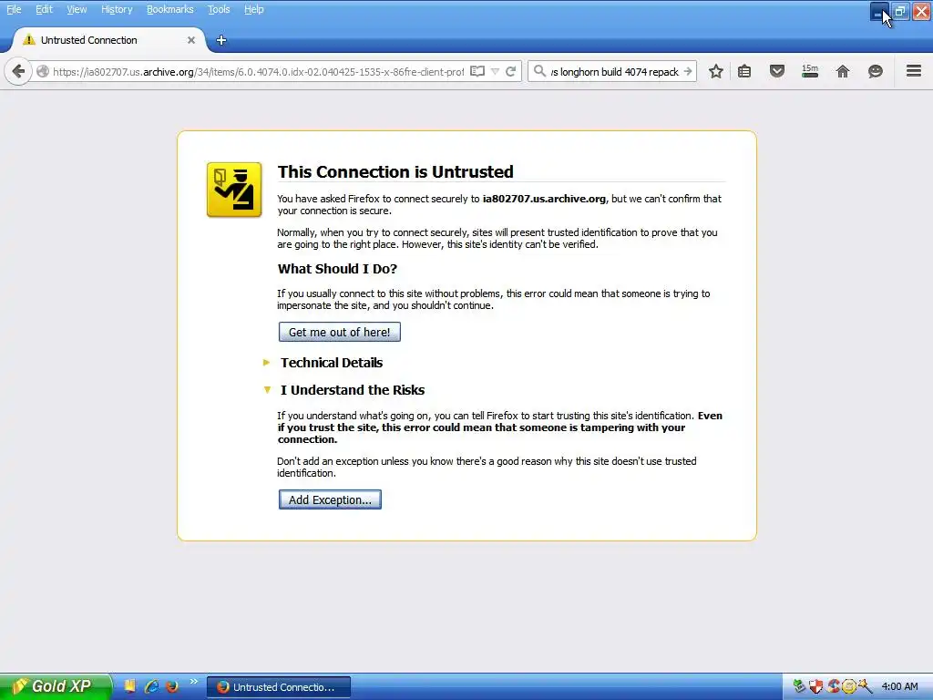Open the Help menu
The image size is (933, 700).
(x=254, y=9)
